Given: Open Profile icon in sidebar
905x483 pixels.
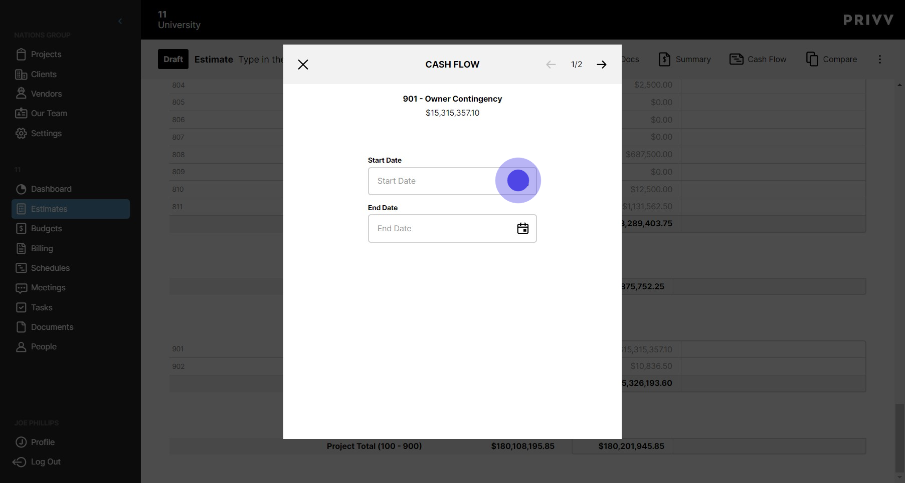Looking at the screenshot, I should tap(21, 442).
